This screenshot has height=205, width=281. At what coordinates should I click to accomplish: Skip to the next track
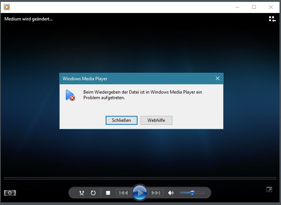pos(156,193)
